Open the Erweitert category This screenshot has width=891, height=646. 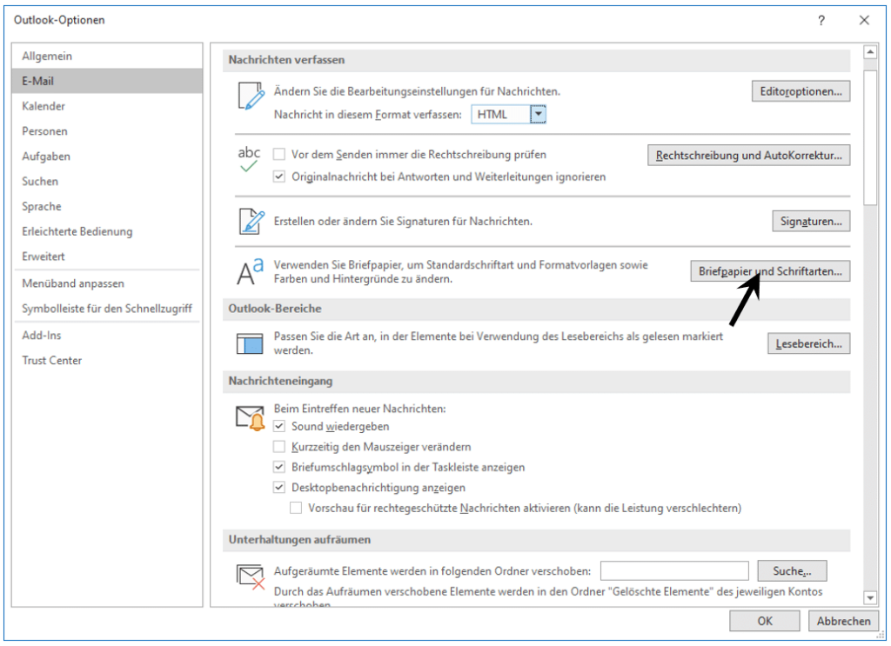coord(107,256)
